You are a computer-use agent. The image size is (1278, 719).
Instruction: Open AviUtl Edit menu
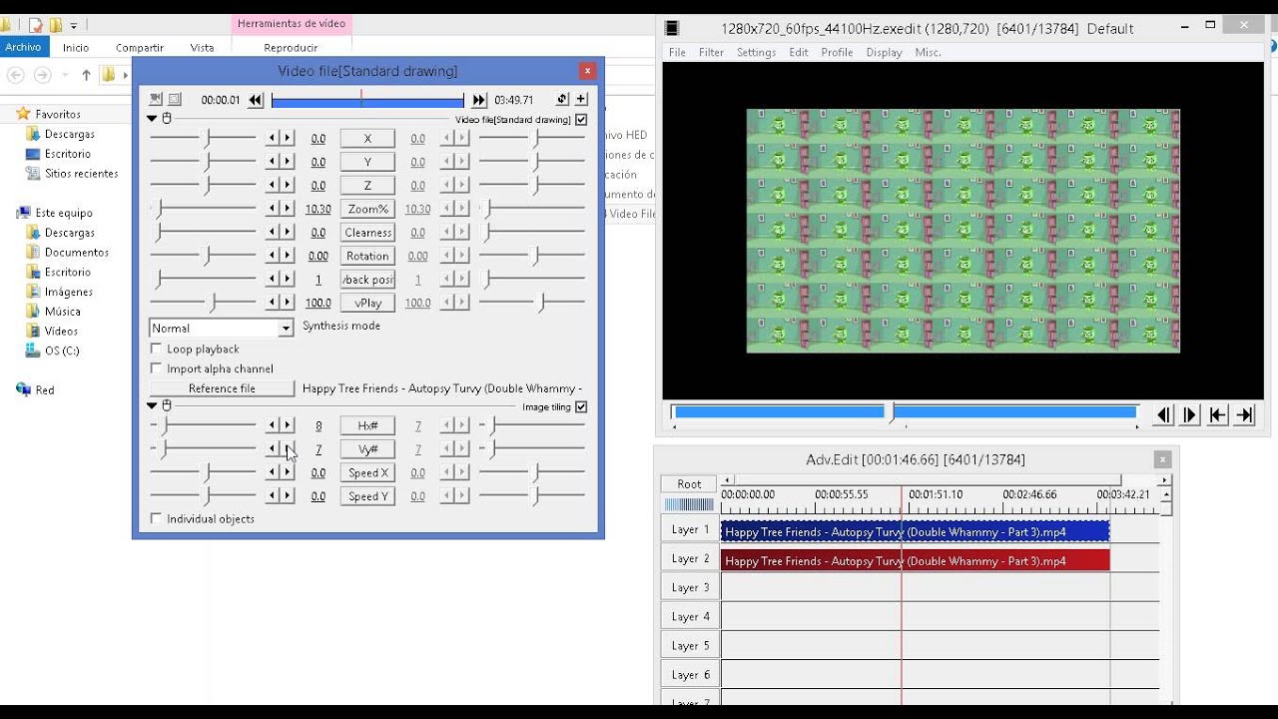[799, 52]
